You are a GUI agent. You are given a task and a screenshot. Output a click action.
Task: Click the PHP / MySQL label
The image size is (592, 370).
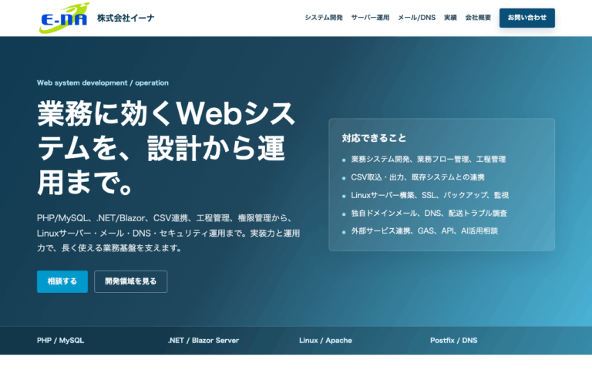click(60, 340)
